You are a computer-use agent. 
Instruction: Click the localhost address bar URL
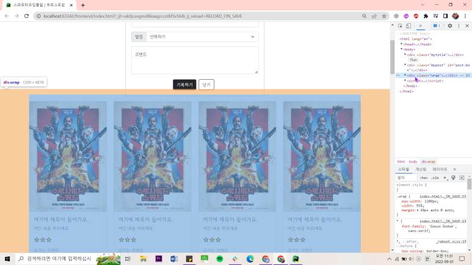click(x=143, y=16)
